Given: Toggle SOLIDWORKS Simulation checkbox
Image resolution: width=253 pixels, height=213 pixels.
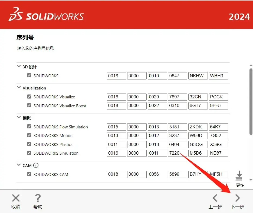Looking at the screenshot, I should click(29, 153).
